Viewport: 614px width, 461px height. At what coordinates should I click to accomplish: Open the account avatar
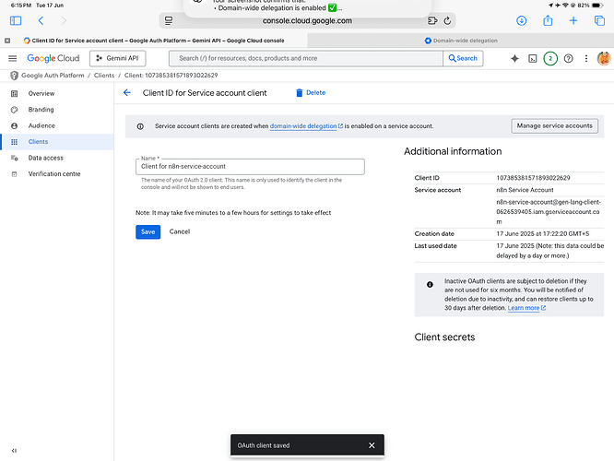[604, 58]
